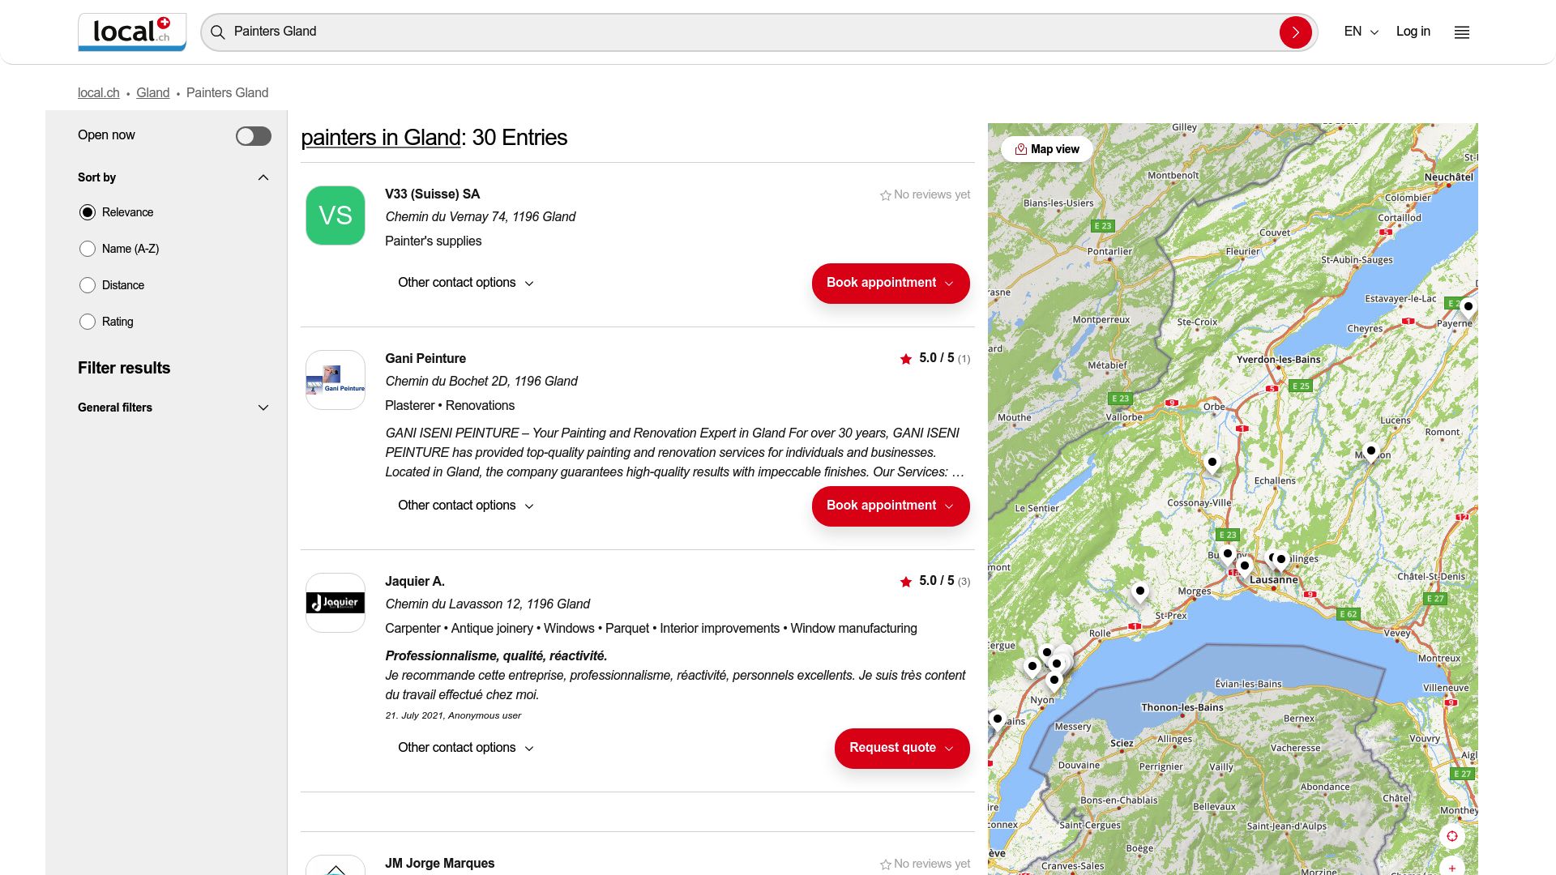Click the Map view pin icon
The image size is (1556, 875).
tap(1020, 148)
